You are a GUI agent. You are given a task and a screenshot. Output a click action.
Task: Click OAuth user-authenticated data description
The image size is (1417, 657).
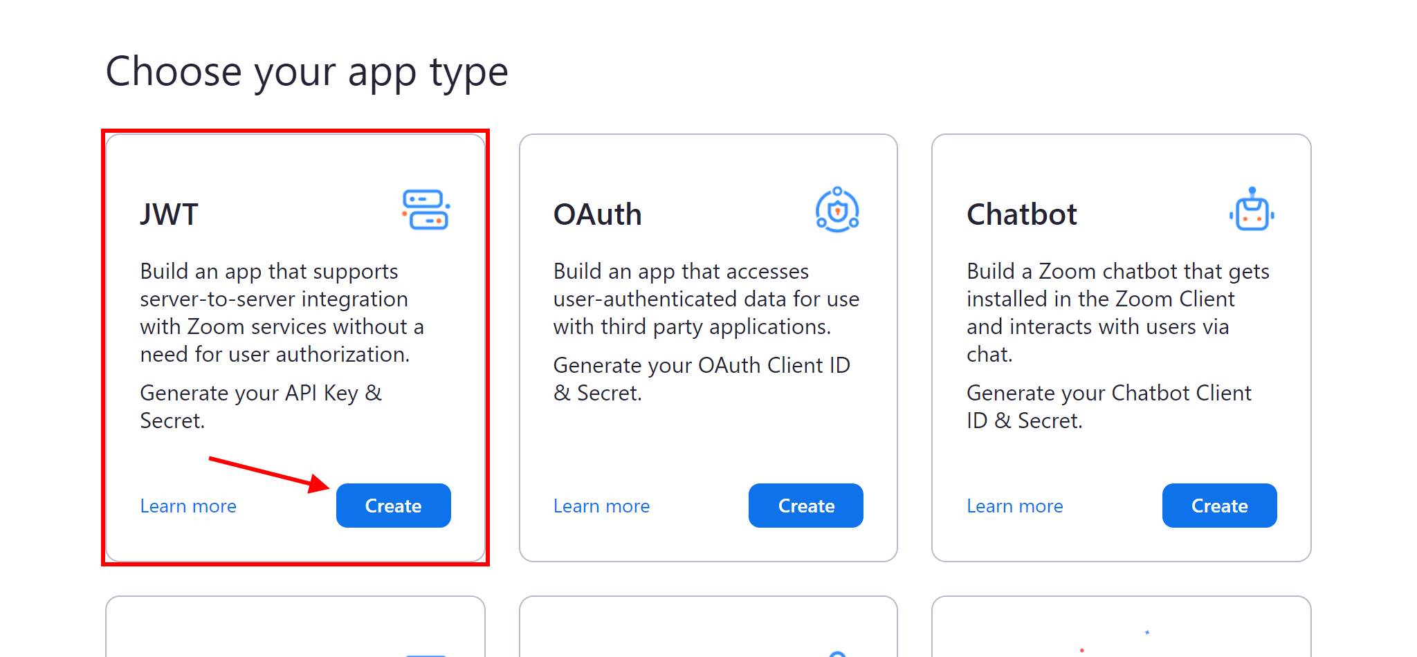[x=706, y=299]
